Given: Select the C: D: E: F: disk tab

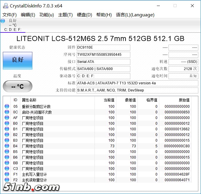Looking at the screenshot, I should pos(13,29).
